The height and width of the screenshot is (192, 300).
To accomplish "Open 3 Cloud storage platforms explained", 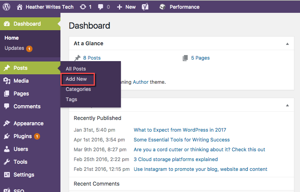I will [176, 159].
